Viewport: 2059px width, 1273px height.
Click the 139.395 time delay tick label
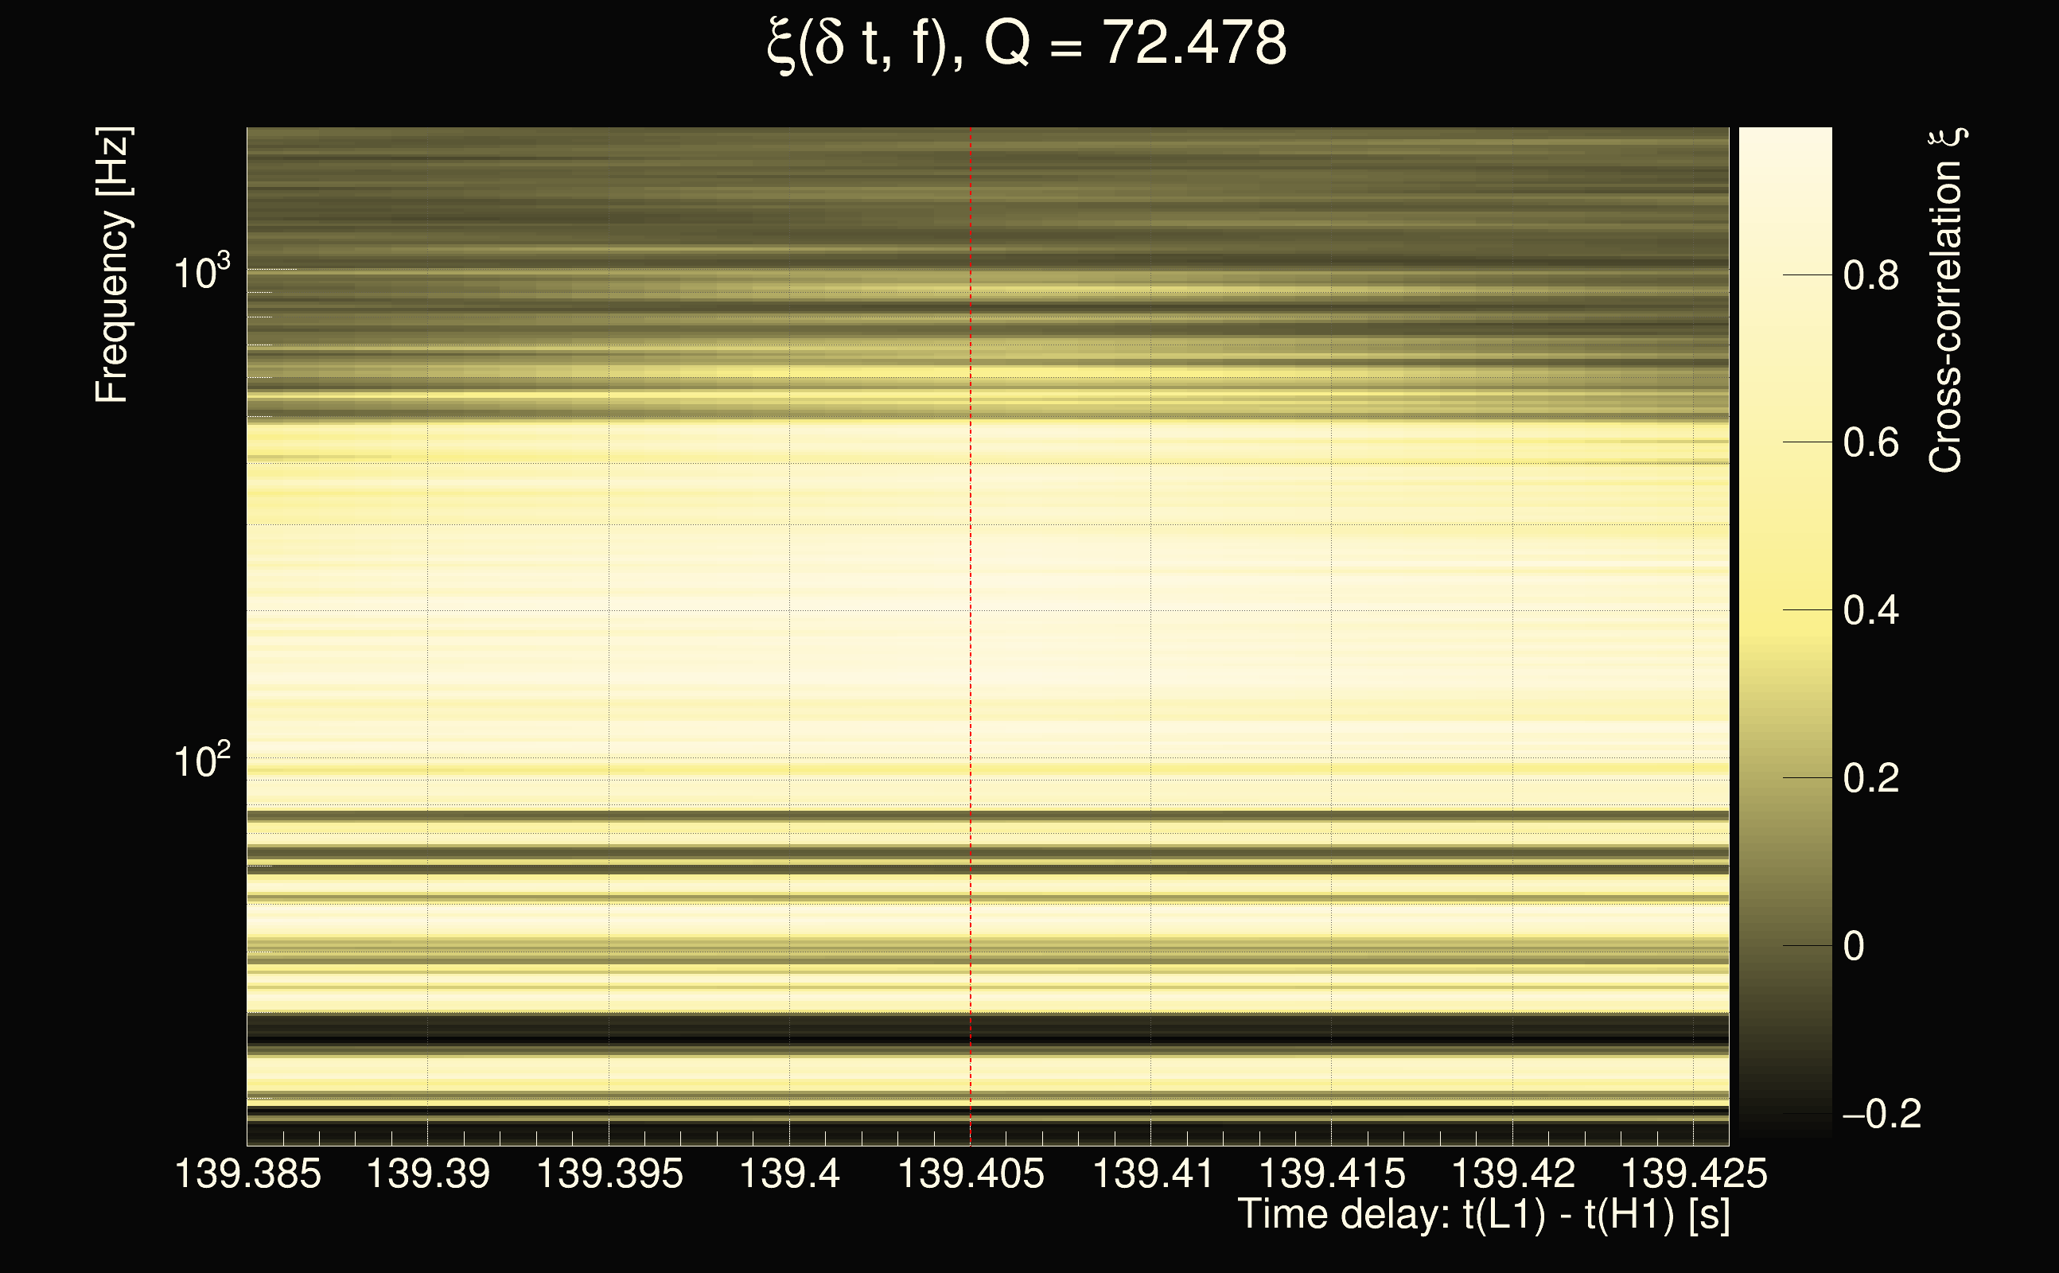point(609,1174)
